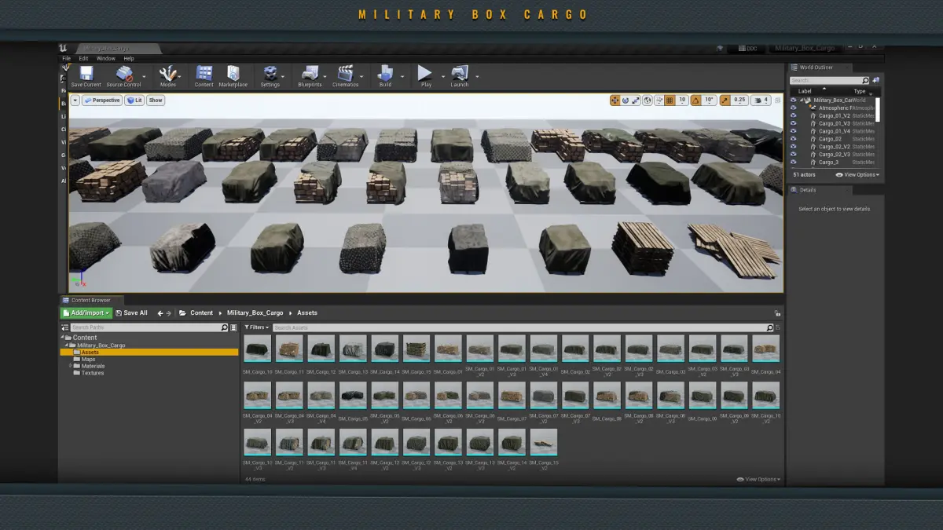Open camera speed 4 setting

click(761, 101)
